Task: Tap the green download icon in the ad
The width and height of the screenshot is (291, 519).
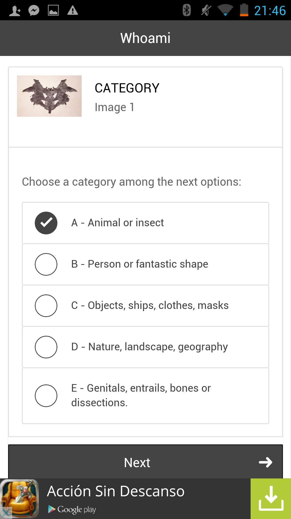Action: (270, 498)
